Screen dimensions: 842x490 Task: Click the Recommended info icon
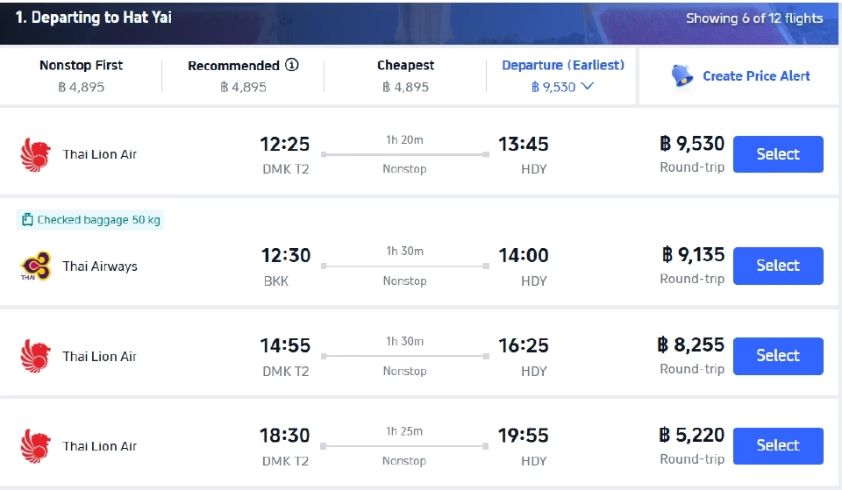coord(292,65)
